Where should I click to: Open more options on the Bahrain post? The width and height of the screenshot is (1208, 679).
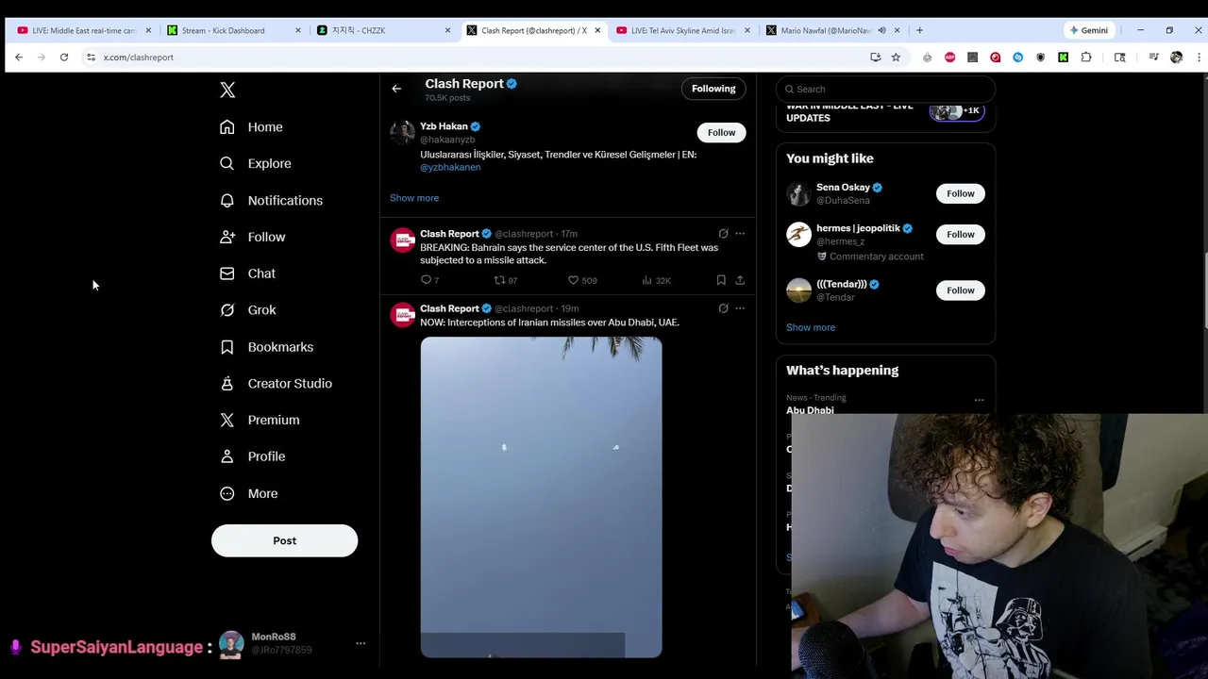click(740, 234)
